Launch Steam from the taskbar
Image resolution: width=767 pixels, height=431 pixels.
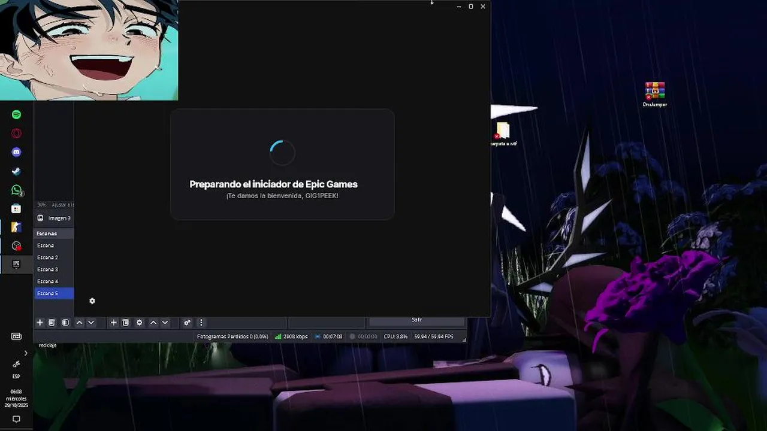click(x=16, y=171)
